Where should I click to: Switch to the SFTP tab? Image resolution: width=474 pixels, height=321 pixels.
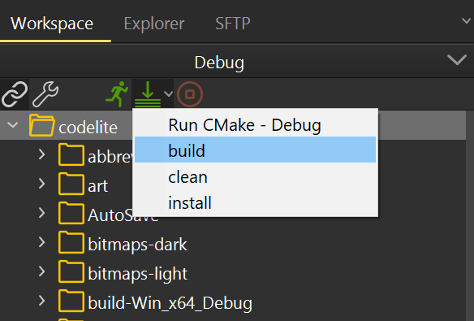pos(233,24)
